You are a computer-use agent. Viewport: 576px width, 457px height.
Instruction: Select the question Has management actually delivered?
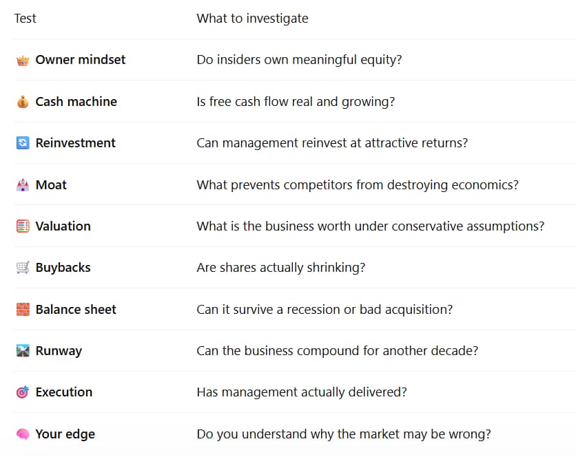[x=302, y=392]
